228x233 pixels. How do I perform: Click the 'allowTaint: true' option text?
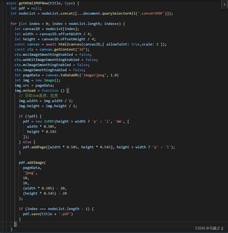(x=123, y=44)
